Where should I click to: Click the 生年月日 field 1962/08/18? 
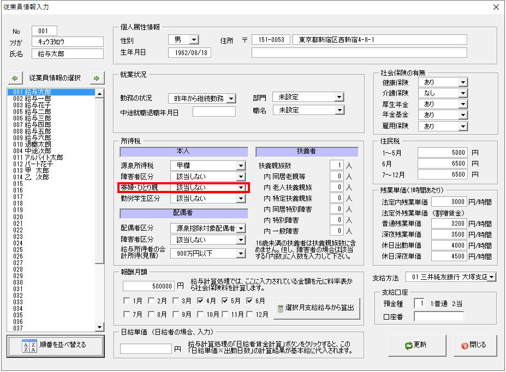[x=189, y=53]
